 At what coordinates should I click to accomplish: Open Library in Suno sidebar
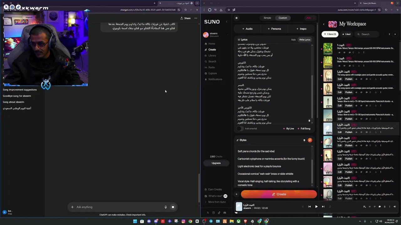coord(212,56)
